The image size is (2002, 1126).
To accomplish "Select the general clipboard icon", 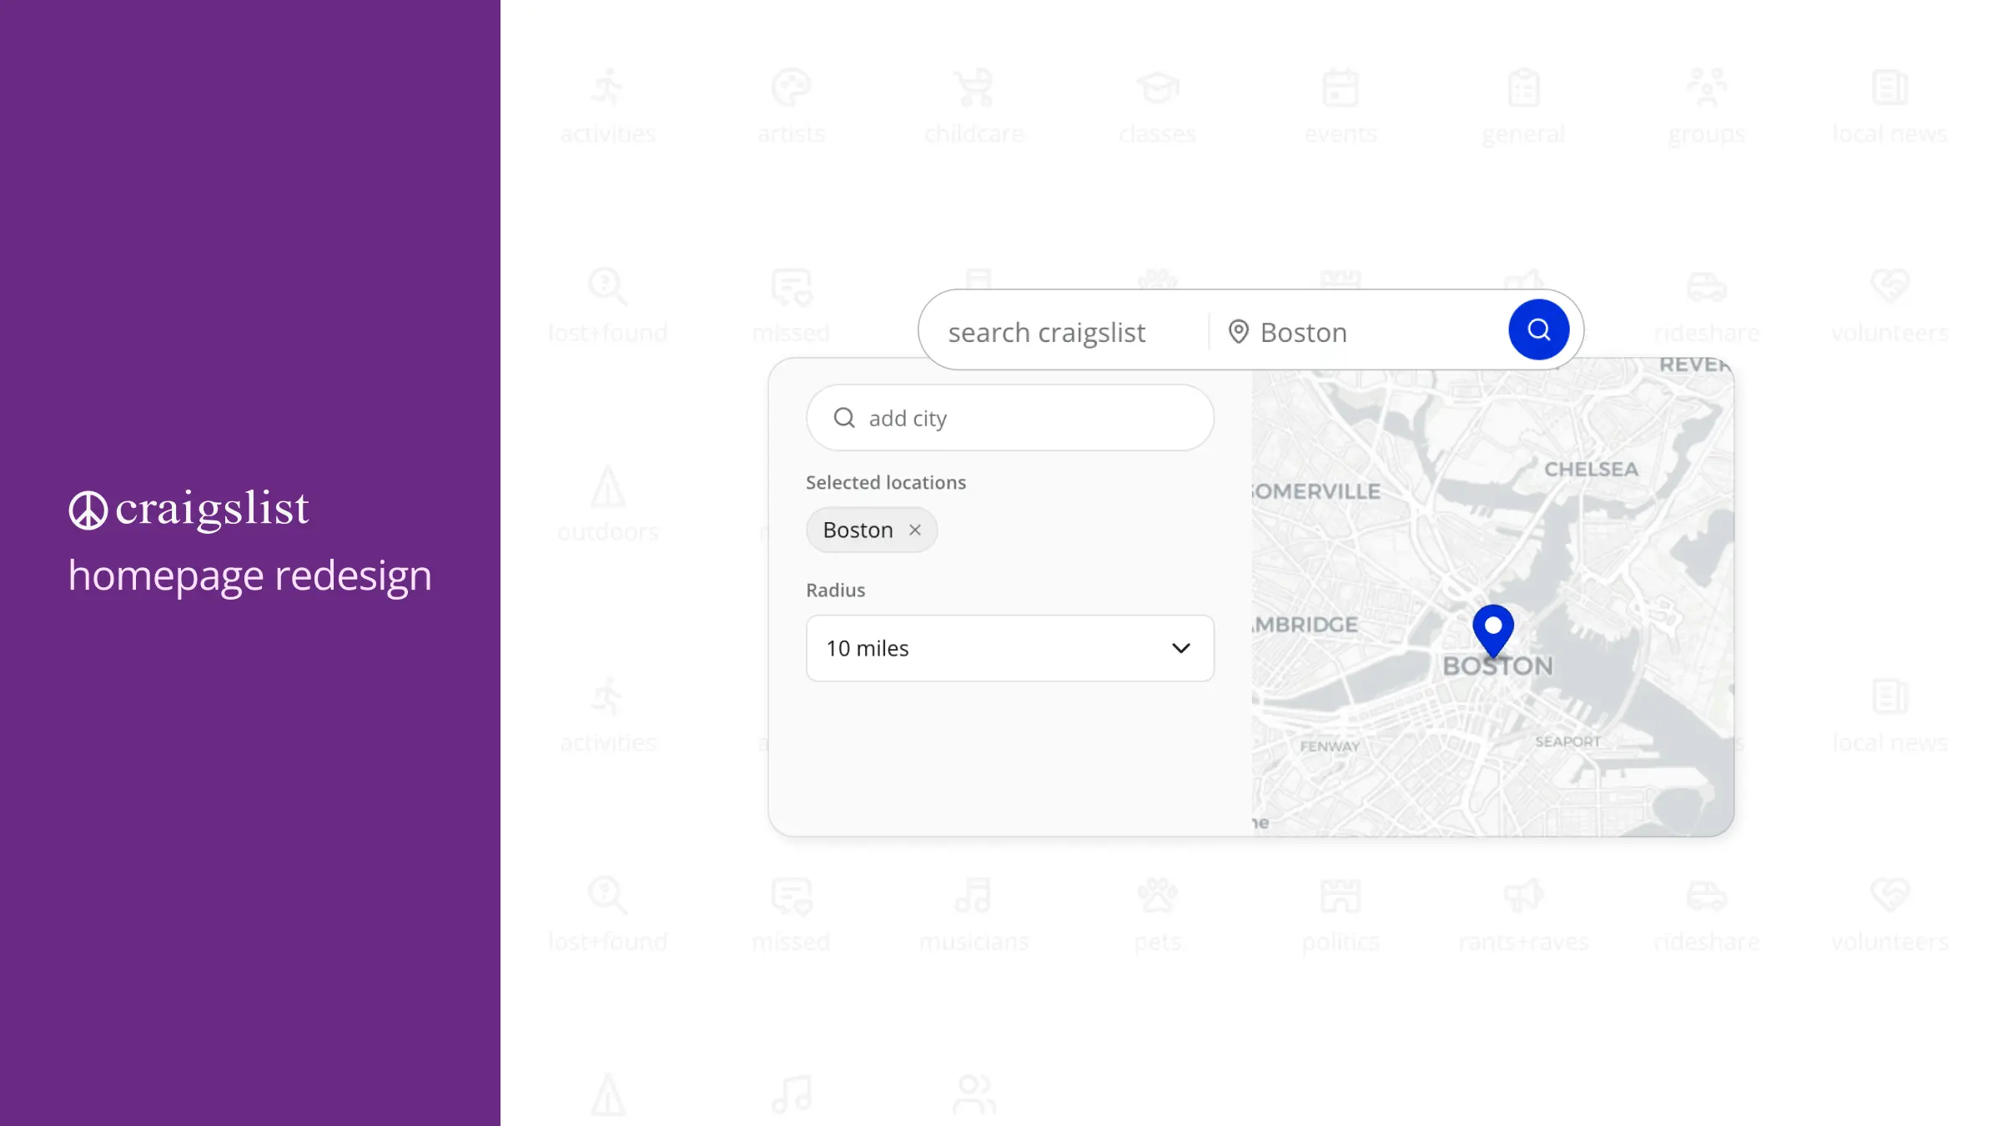I will (x=1523, y=88).
